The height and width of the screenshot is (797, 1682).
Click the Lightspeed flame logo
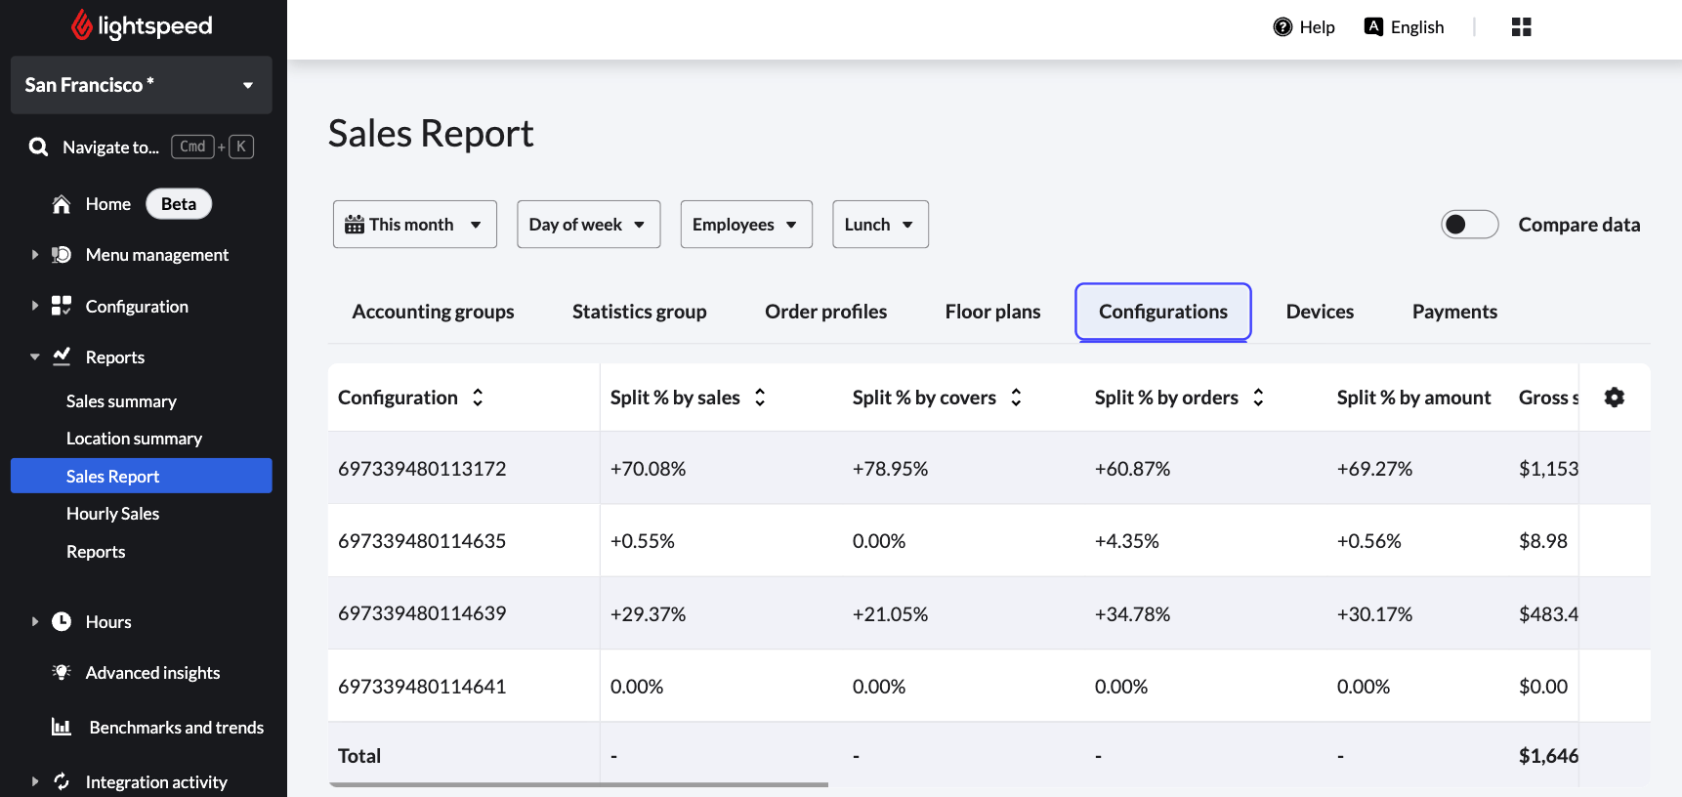tap(82, 26)
